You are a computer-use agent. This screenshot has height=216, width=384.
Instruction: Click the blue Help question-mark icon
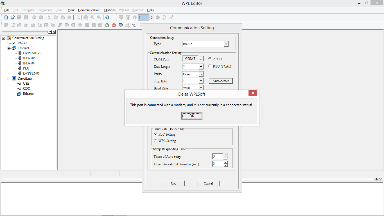click(107, 17)
